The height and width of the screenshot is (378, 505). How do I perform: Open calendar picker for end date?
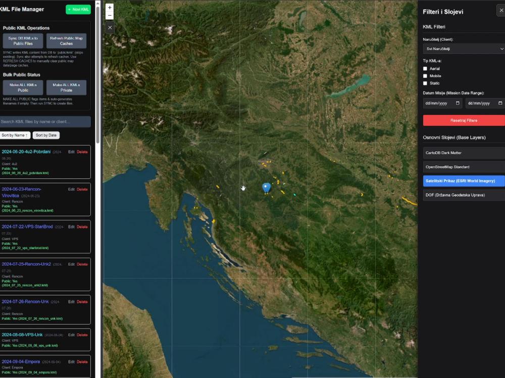tap(500, 103)
